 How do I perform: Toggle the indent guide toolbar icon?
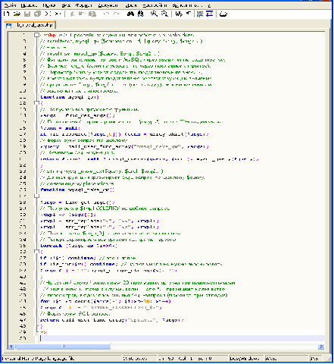[200, 14]
